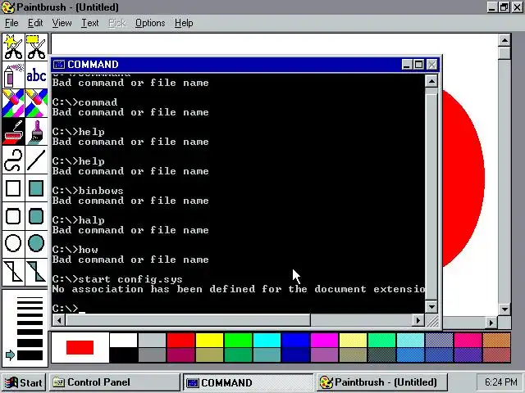This screenshot has height=393, width=525.
Task: Select the Brush tool
Action: 36,131
